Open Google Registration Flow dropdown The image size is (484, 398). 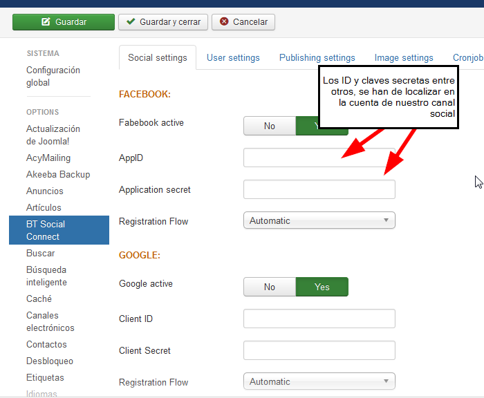pyautogui.click(x=319, y=381)
